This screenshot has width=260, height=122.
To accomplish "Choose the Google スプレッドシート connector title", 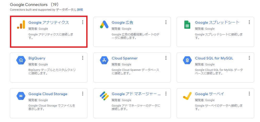I will [217, 22].
